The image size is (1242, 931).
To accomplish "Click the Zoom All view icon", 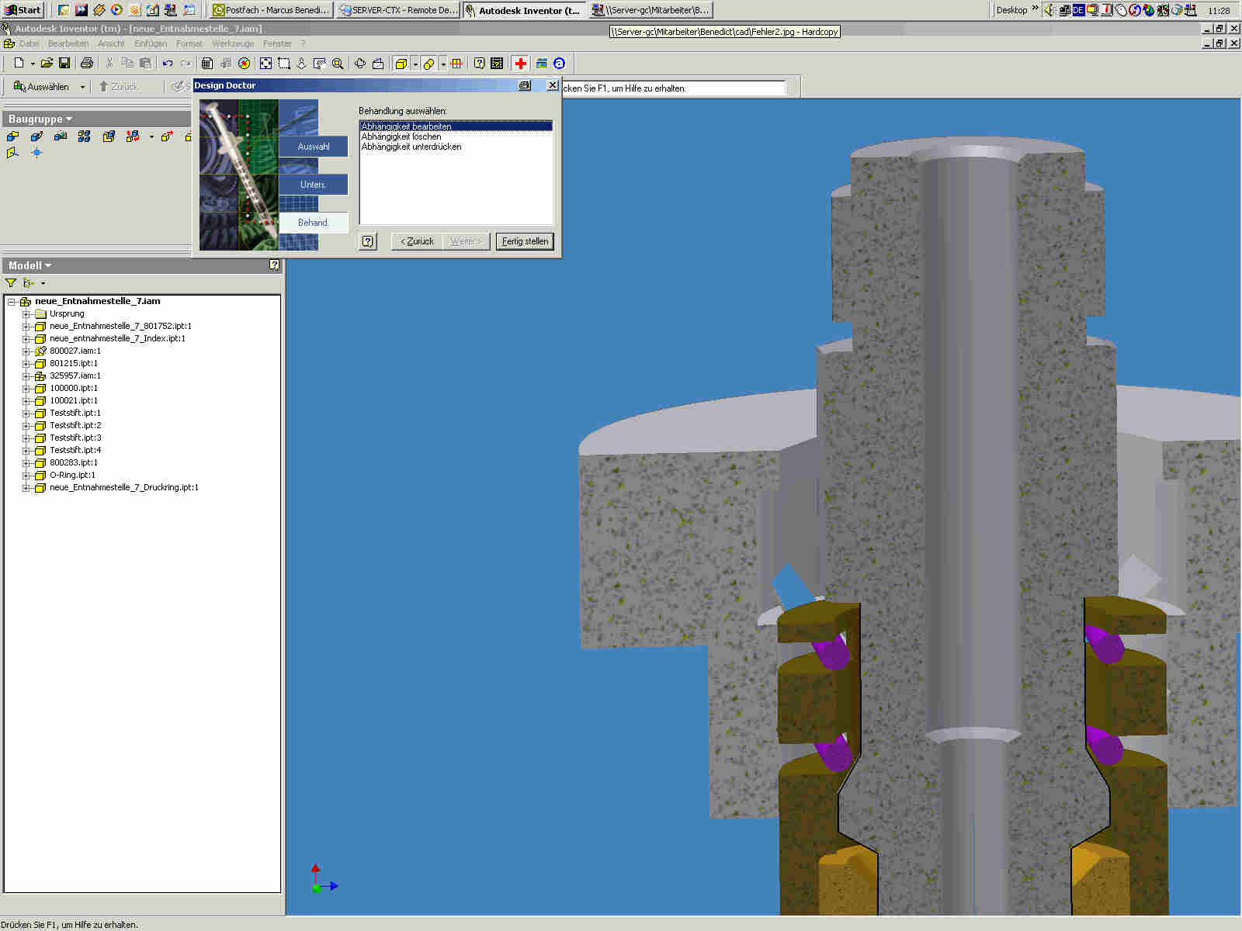I will 265,64.
